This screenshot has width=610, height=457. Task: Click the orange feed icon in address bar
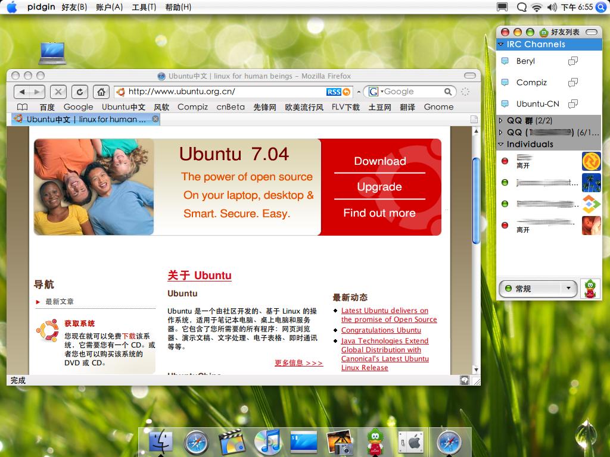pos(346,92)
